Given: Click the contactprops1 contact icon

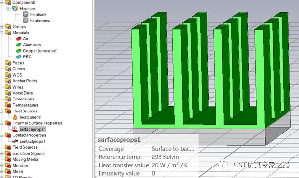Looking at the screenshot, I should (15, 141).
